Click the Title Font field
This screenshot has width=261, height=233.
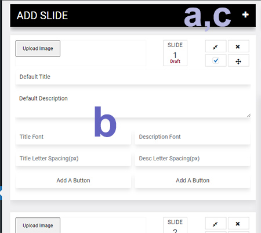pos(73,137)
